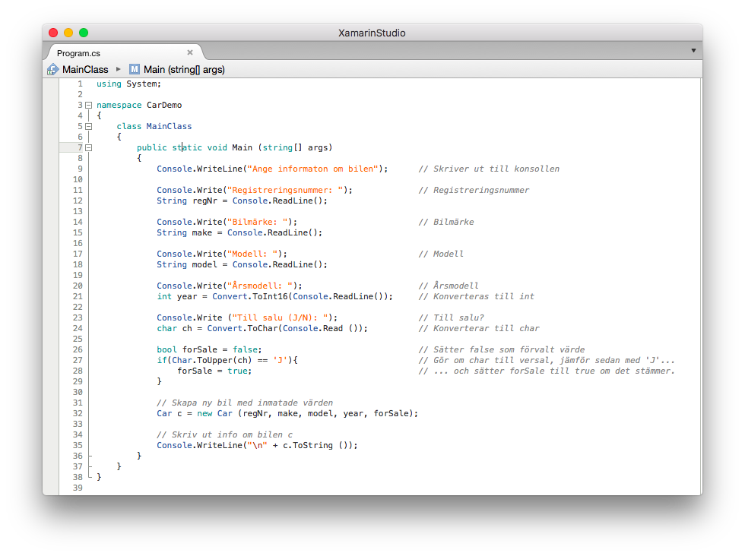The width and height of the screenshot is (745, 556).
Task: Click comment '// Skriver ut till konsollen'
Action: coord(489,169)
